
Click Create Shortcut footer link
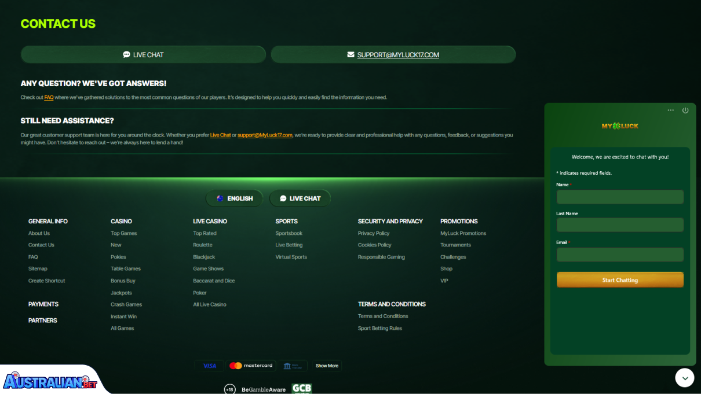point(46,281)
